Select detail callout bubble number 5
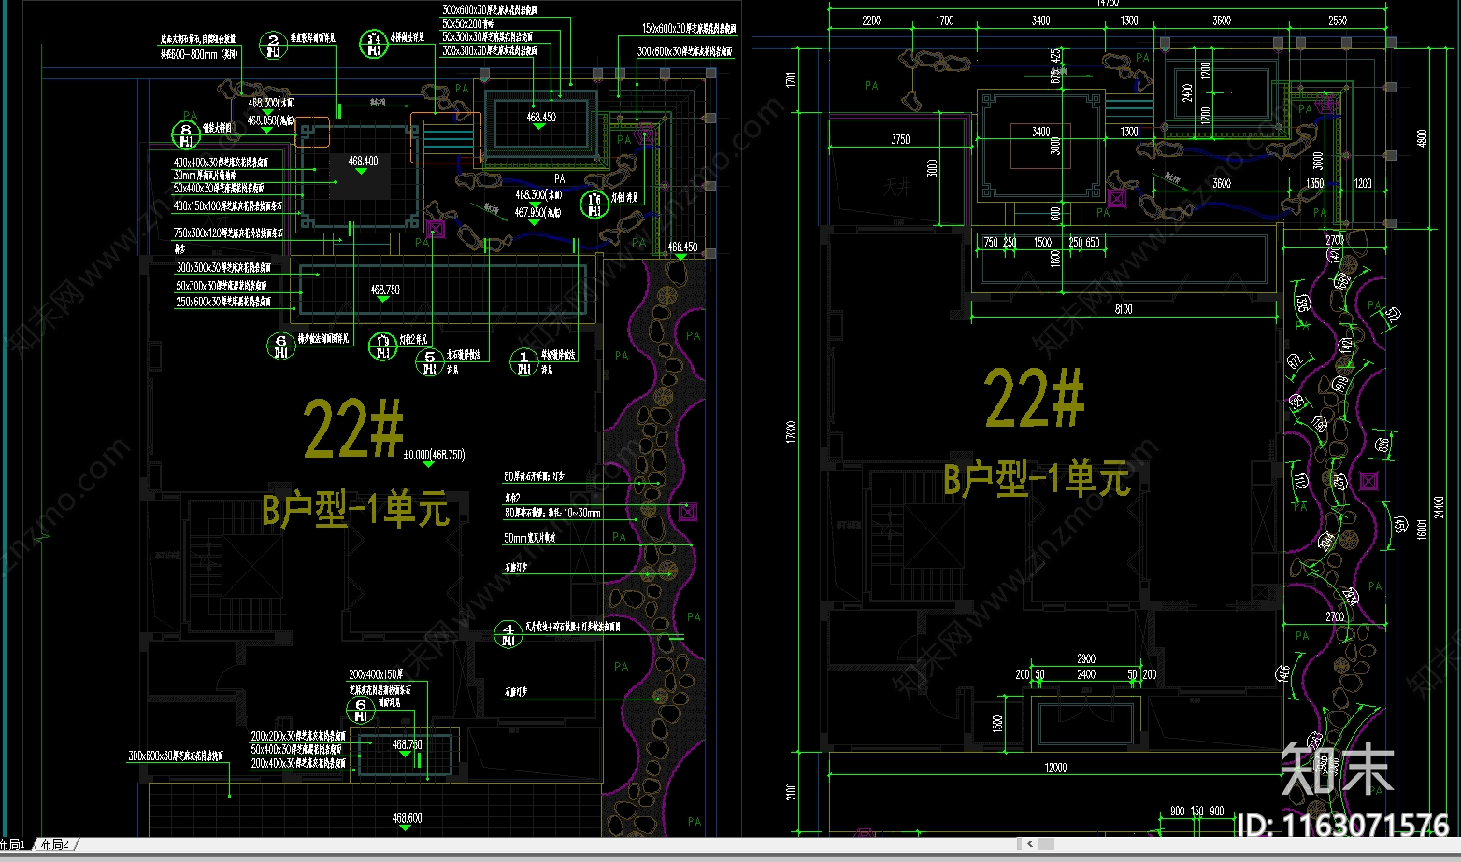Image resolution: width=1461 pixels, height=862 pixels. pos(429,361)
